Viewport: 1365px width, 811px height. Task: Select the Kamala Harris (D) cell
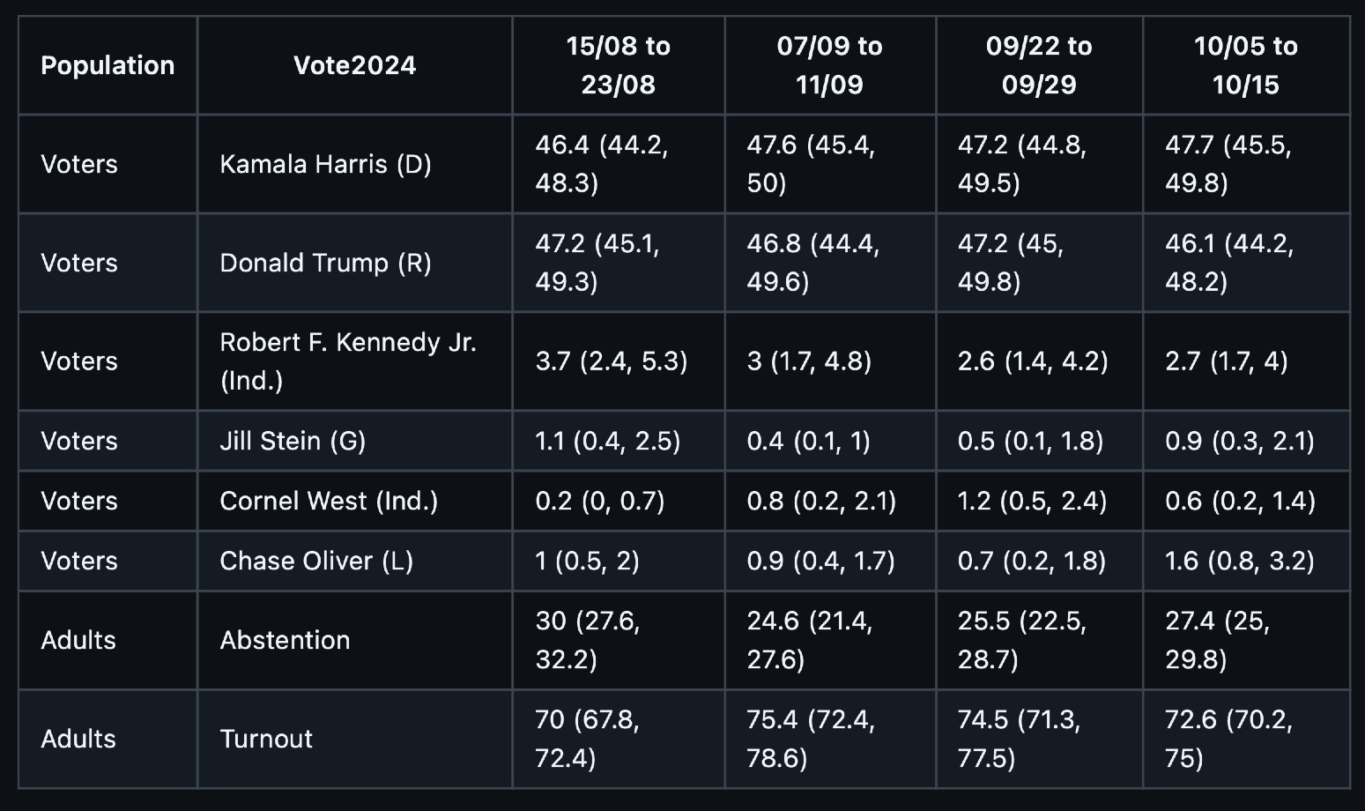click(325, 164)
